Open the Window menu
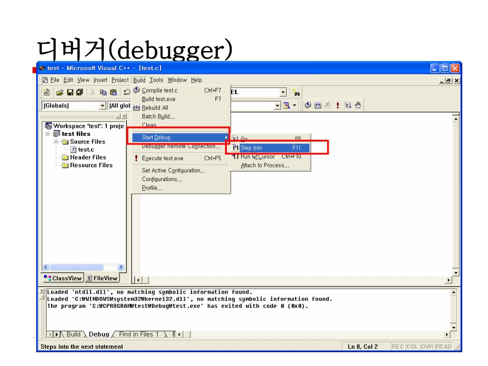488x366 pixels. (x=177, y=80)
